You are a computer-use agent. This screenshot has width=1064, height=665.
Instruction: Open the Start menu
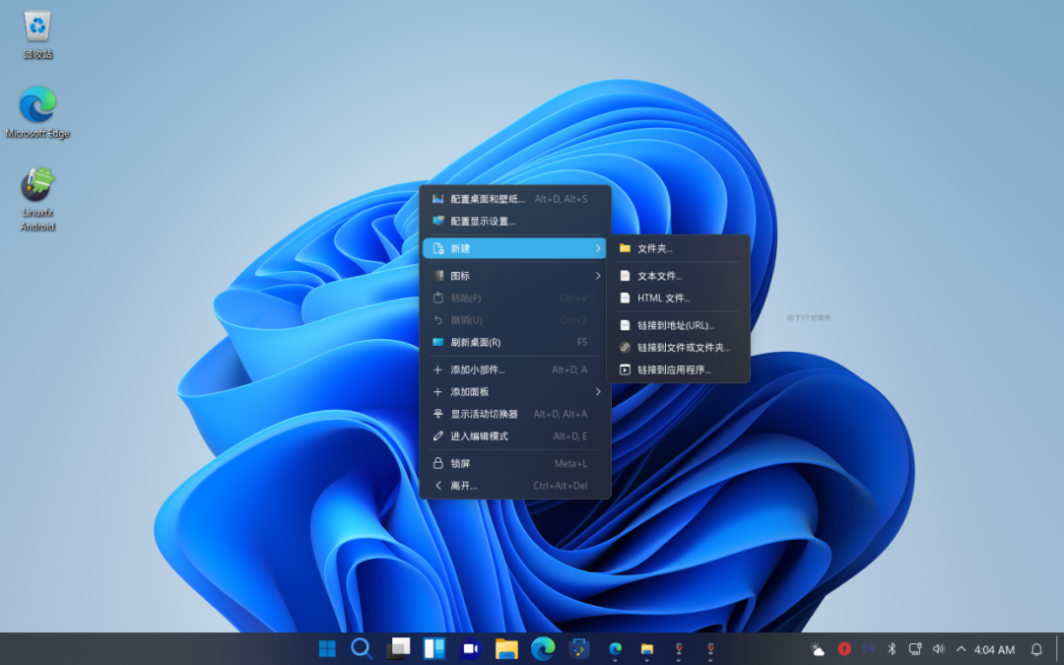point(326,649)
